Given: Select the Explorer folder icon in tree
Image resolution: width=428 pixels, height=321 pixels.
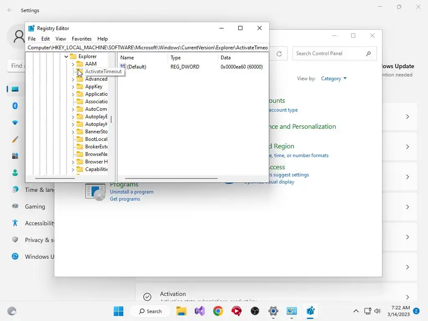Looking at the screenshot, I should [73, 56].
